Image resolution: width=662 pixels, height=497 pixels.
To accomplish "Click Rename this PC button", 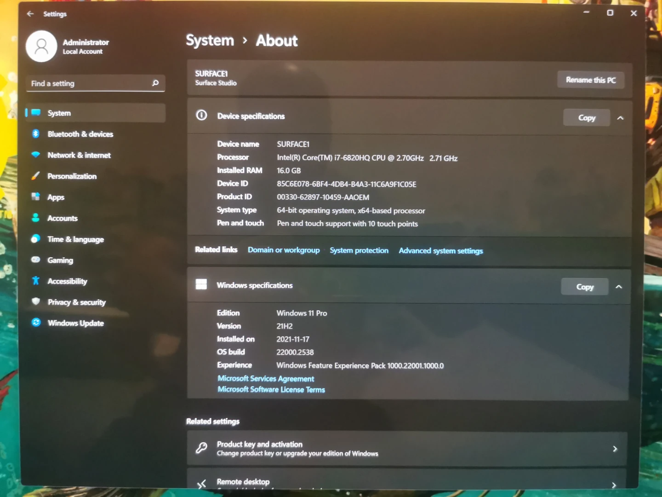I will click(591, 80).
